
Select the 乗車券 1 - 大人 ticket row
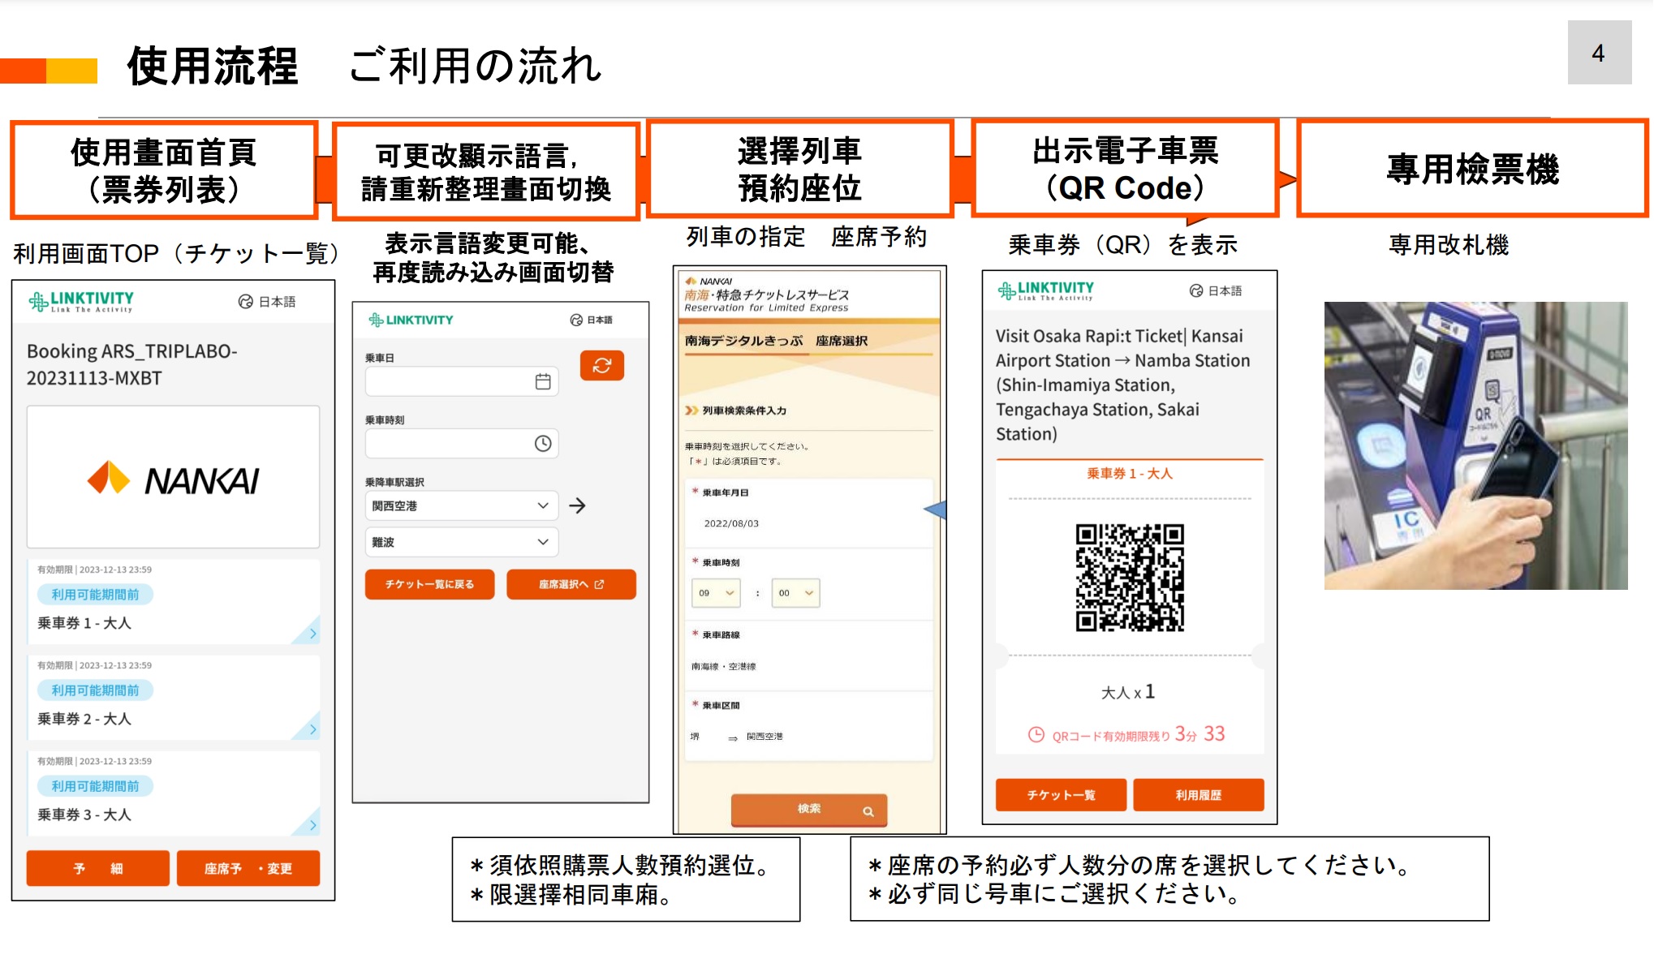tap(174, 602)
